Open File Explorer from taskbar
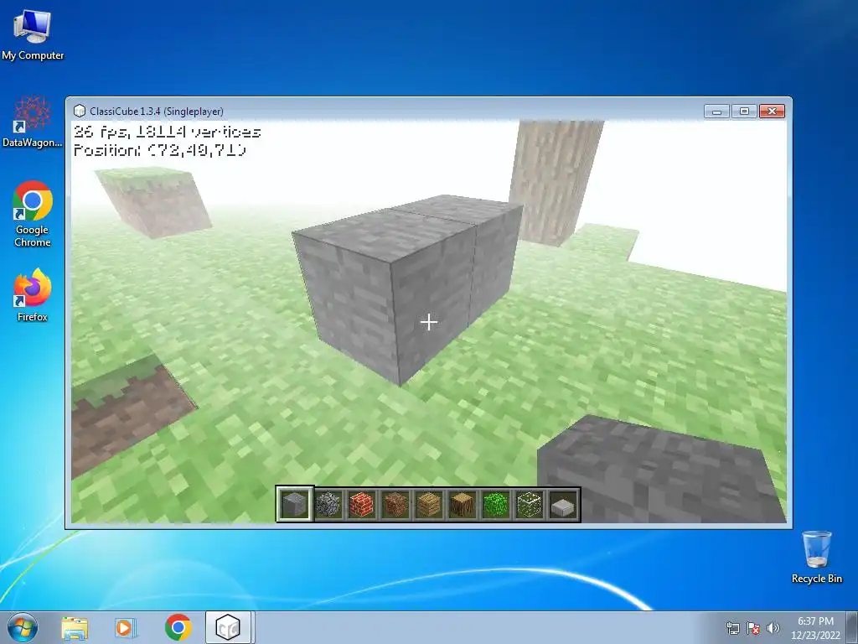The height and width of the screenshot is (644, 858). [75, 627]
